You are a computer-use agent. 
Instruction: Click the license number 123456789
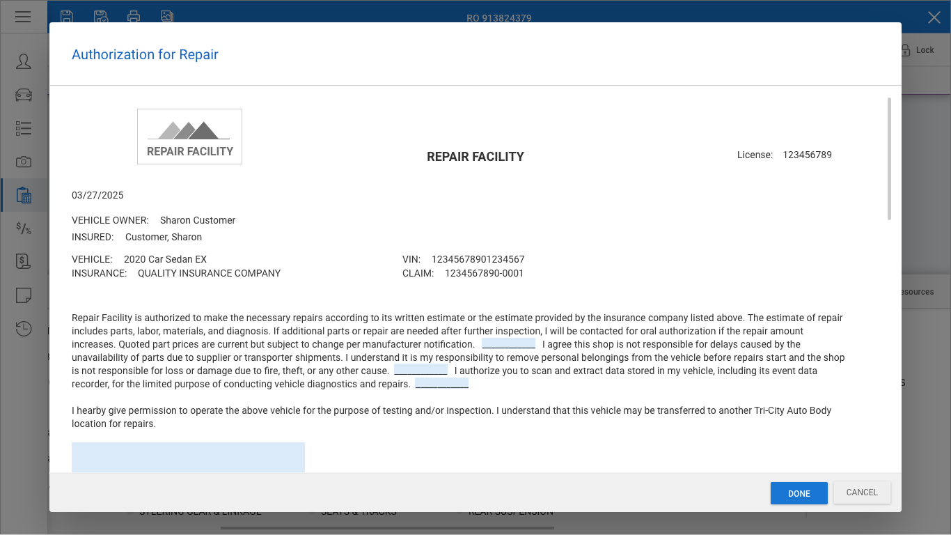coord(807,155)
